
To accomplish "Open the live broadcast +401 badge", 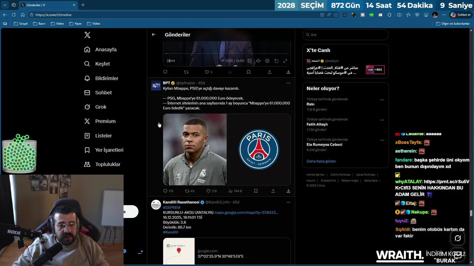I will point(375,69).
